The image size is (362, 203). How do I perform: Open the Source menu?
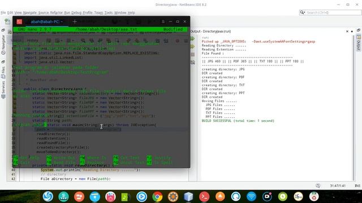tap(44, 12)
